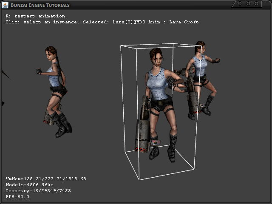
Task: Click the VmMem memory readout
Action: coord(46,178)
